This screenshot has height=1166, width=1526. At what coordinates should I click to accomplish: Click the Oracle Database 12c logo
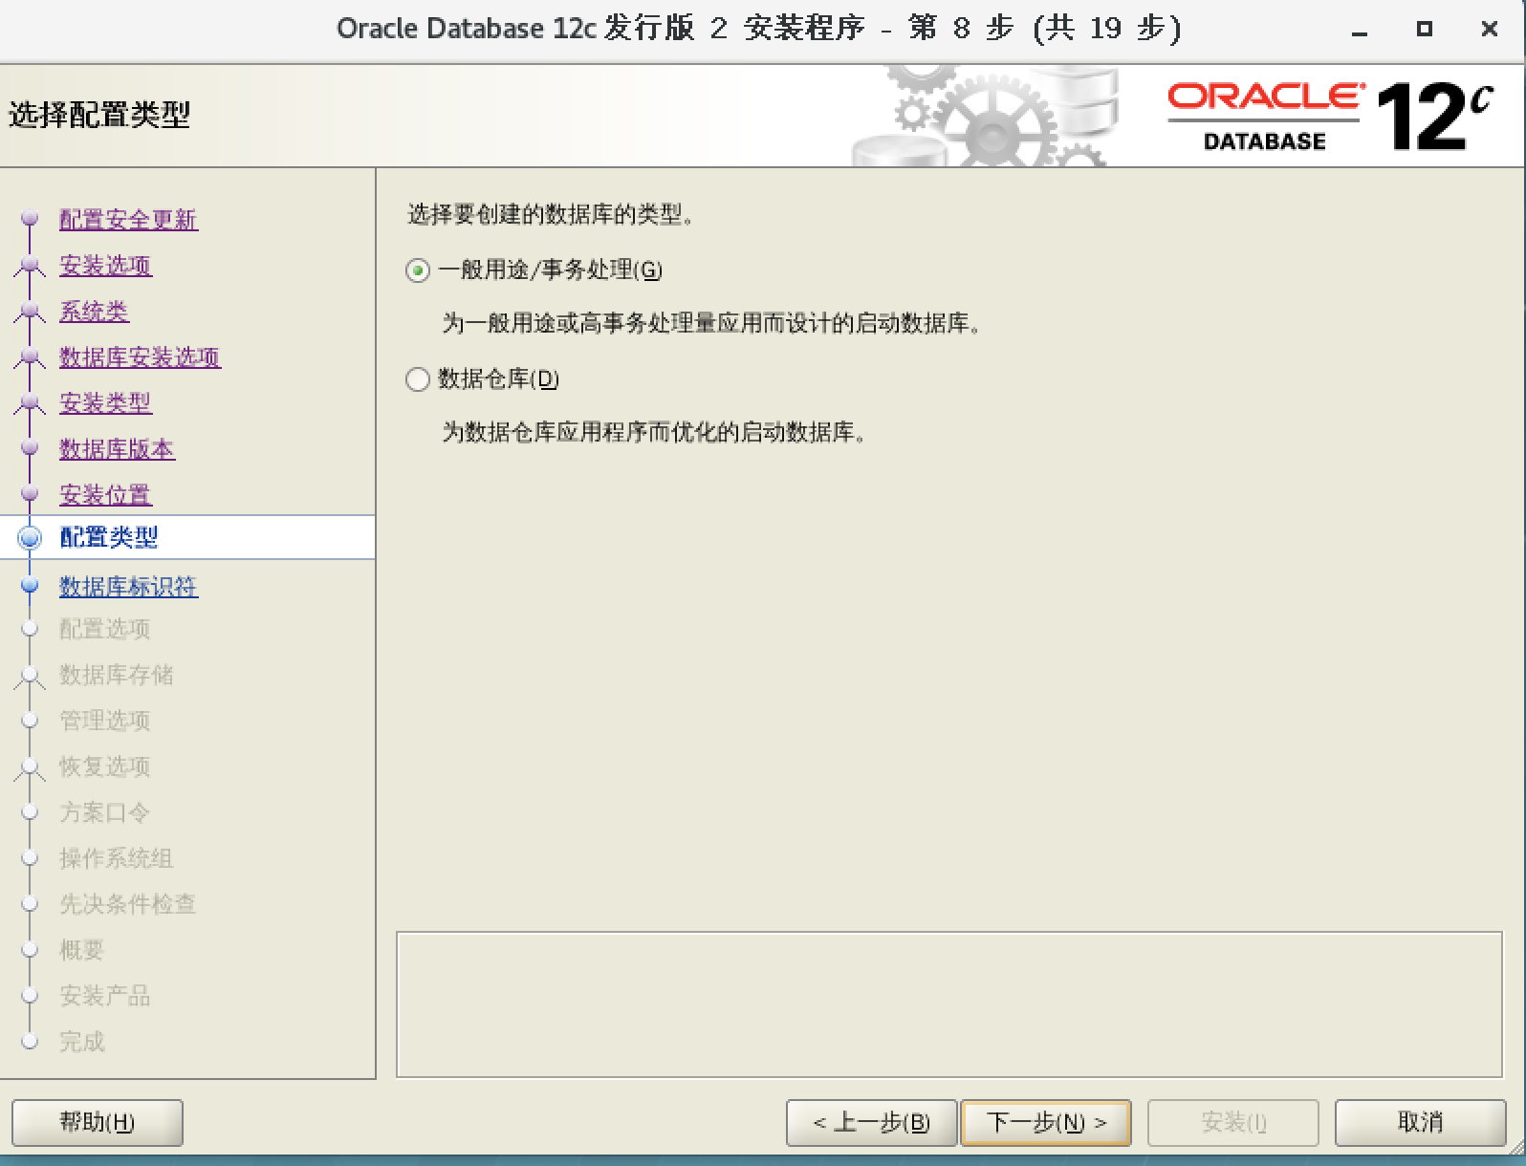[1329, 117]
